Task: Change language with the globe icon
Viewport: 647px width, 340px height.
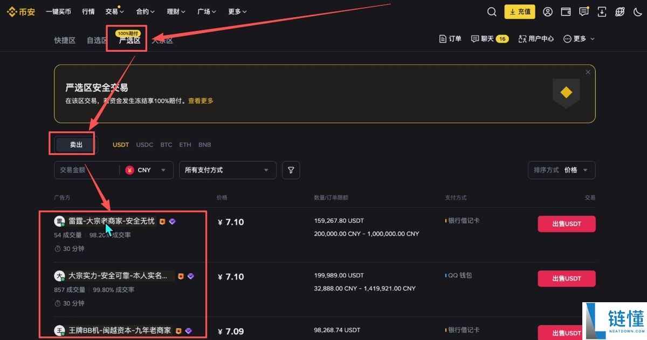Action: coord(620,11)
